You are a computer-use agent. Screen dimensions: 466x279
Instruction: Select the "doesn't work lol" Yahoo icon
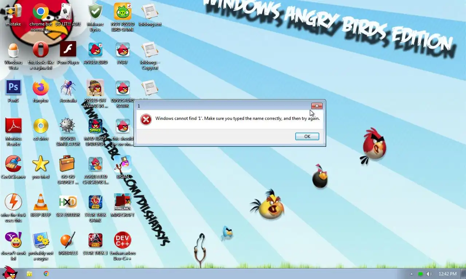tap(13, 246)
